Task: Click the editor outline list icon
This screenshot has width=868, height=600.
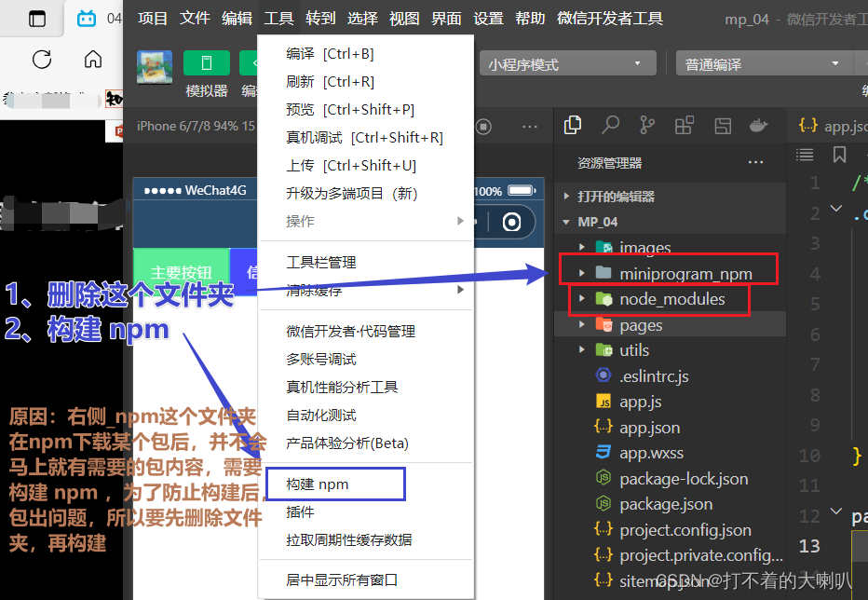Action: [x=805, y=155]
